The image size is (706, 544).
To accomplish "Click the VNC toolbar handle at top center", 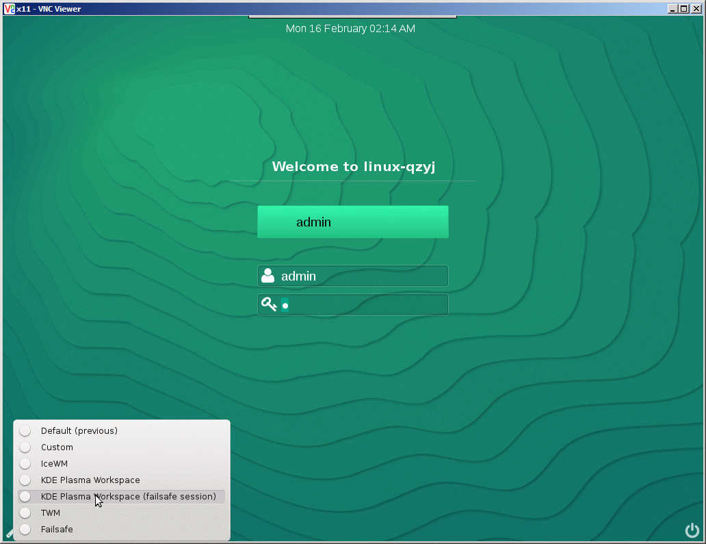I will point(352,16).
